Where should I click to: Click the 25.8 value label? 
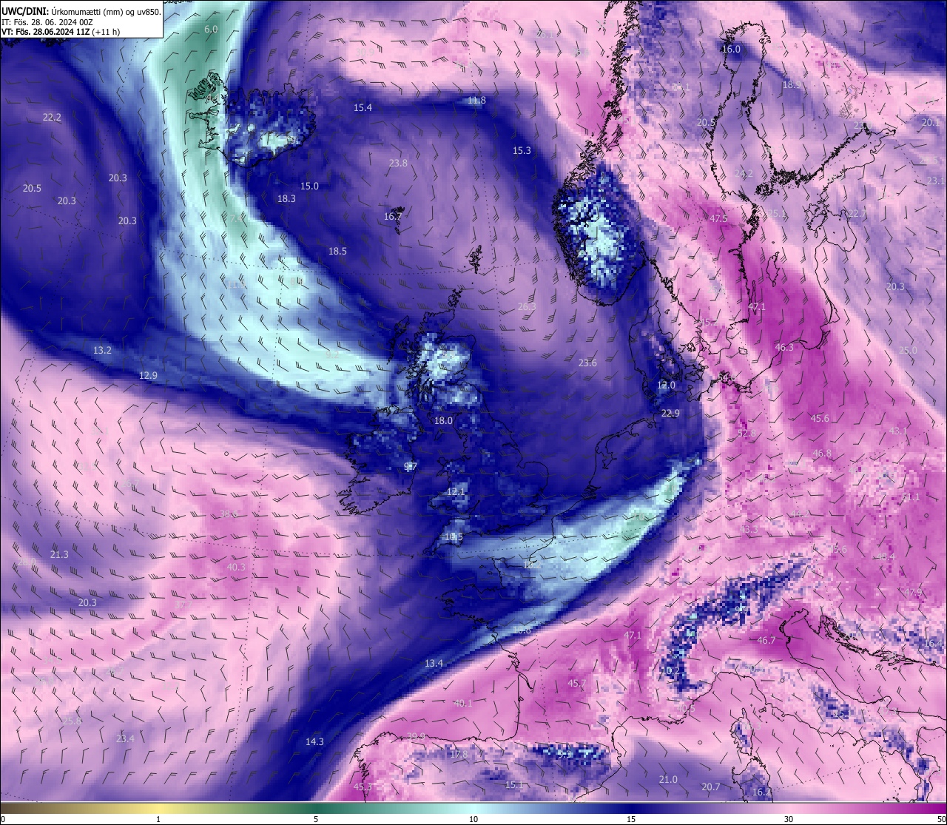coord(72,721)
